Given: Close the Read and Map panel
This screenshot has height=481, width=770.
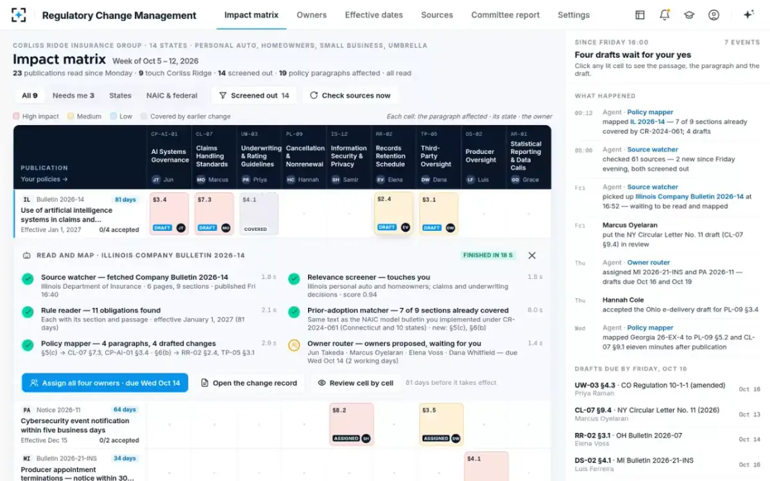Looking at the screenshot, I should [532, 255].
